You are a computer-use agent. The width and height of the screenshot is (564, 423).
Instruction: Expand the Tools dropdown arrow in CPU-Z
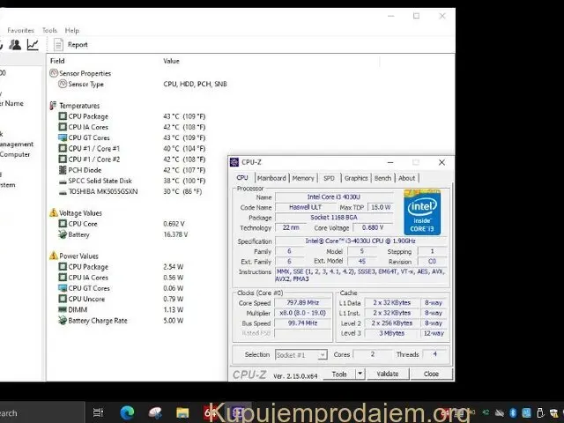tap(360, 374)
